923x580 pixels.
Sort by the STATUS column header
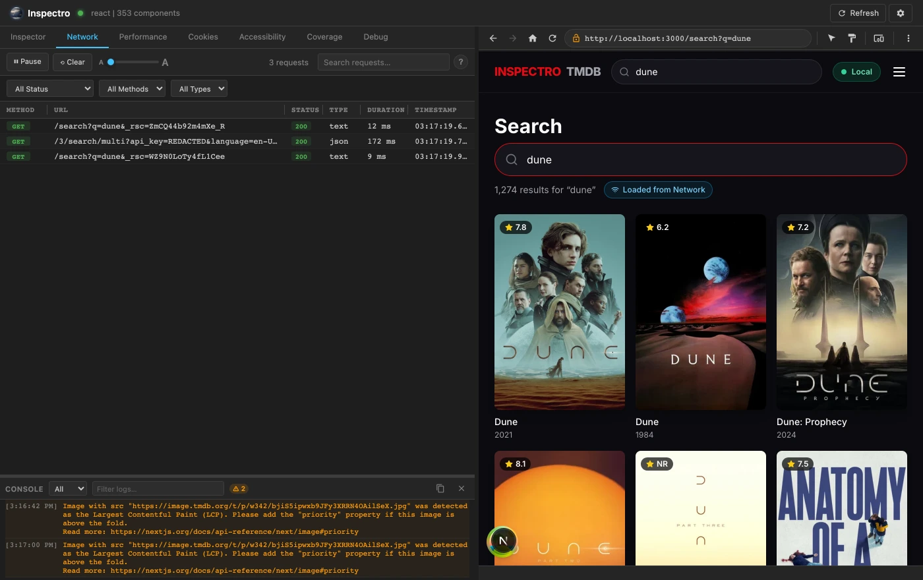[x=305, y=110]
